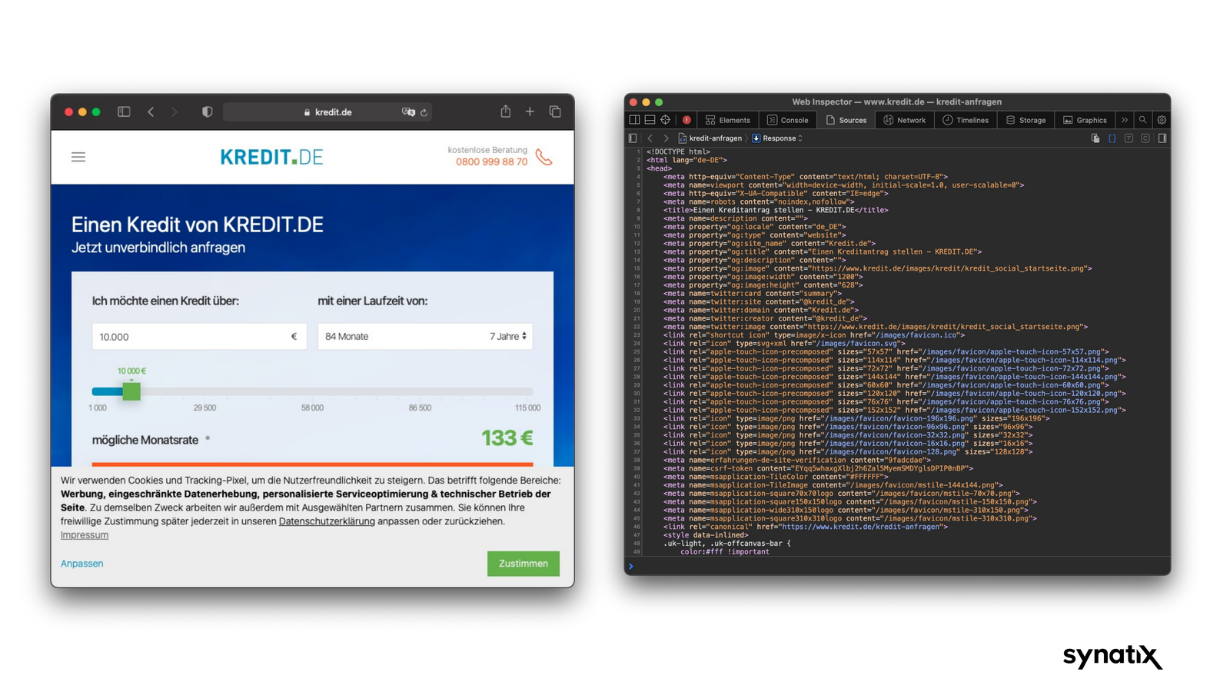Viewport: 1230px width, 692px height.
Task: Expand hidden Inspector tabs with double chevron
Action: 1125,120
